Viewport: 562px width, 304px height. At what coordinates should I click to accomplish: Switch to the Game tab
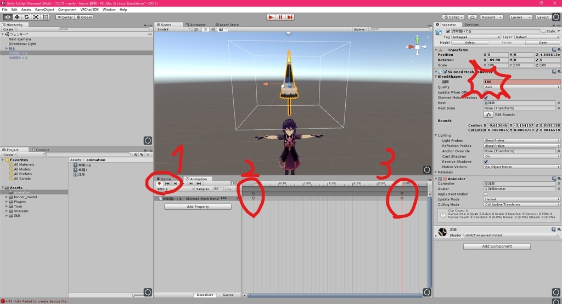pyautogui.click(x=164, y=179)
